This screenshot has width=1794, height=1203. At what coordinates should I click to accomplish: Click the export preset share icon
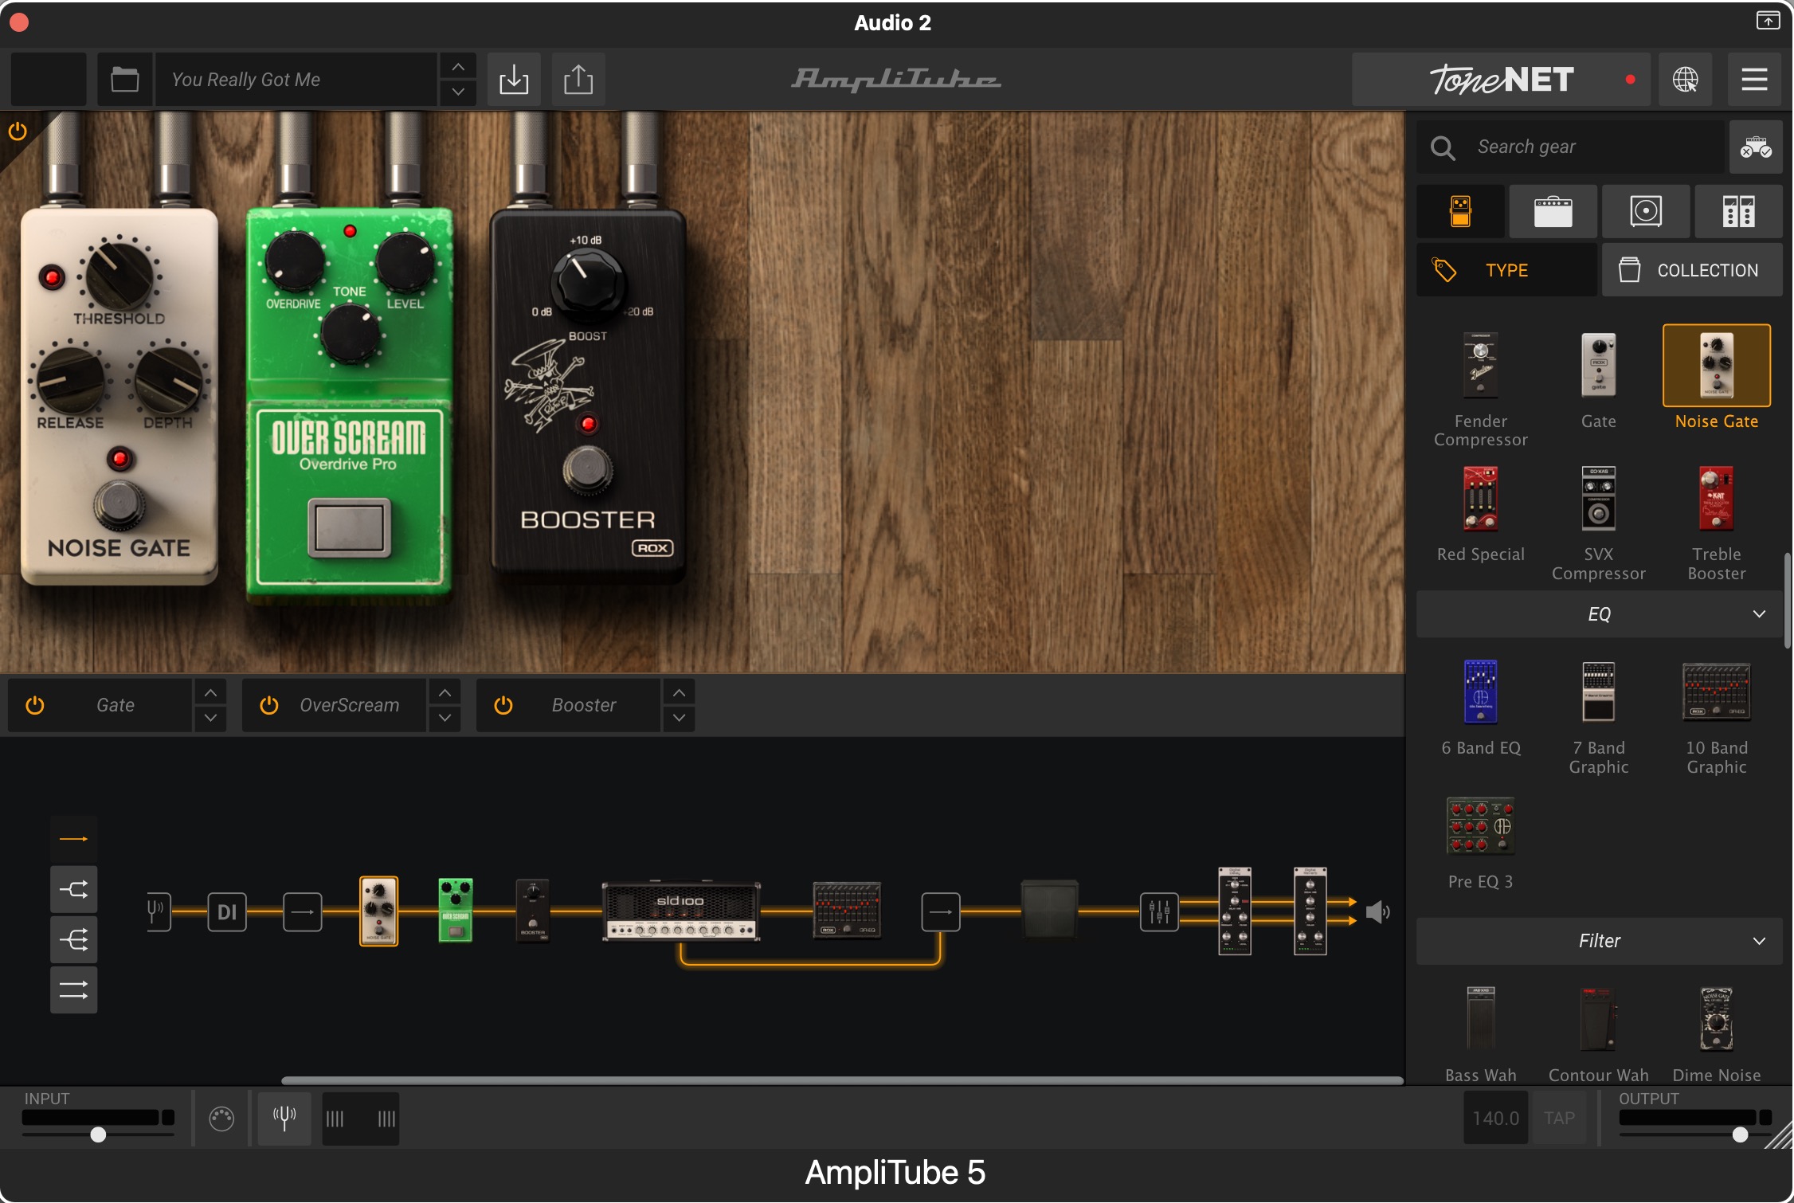tap(578, 80)
